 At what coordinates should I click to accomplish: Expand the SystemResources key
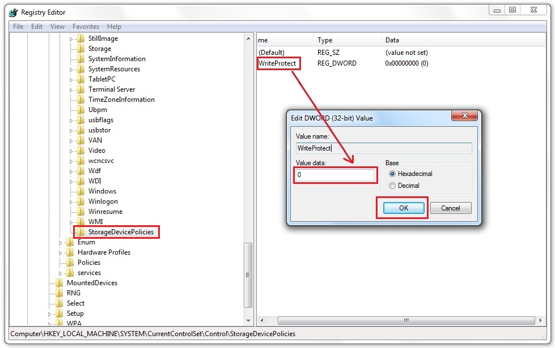pos(71,70)
